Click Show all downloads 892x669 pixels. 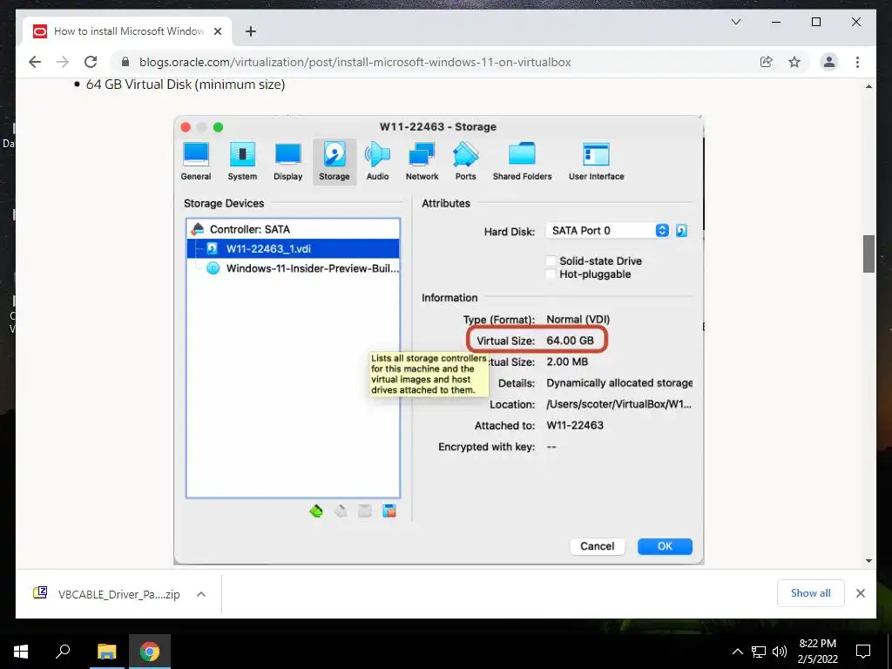(811, 593)
